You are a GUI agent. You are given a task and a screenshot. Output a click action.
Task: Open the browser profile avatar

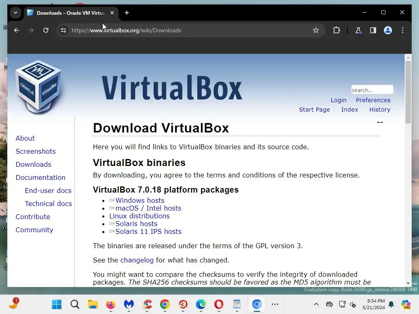(388, 30)
